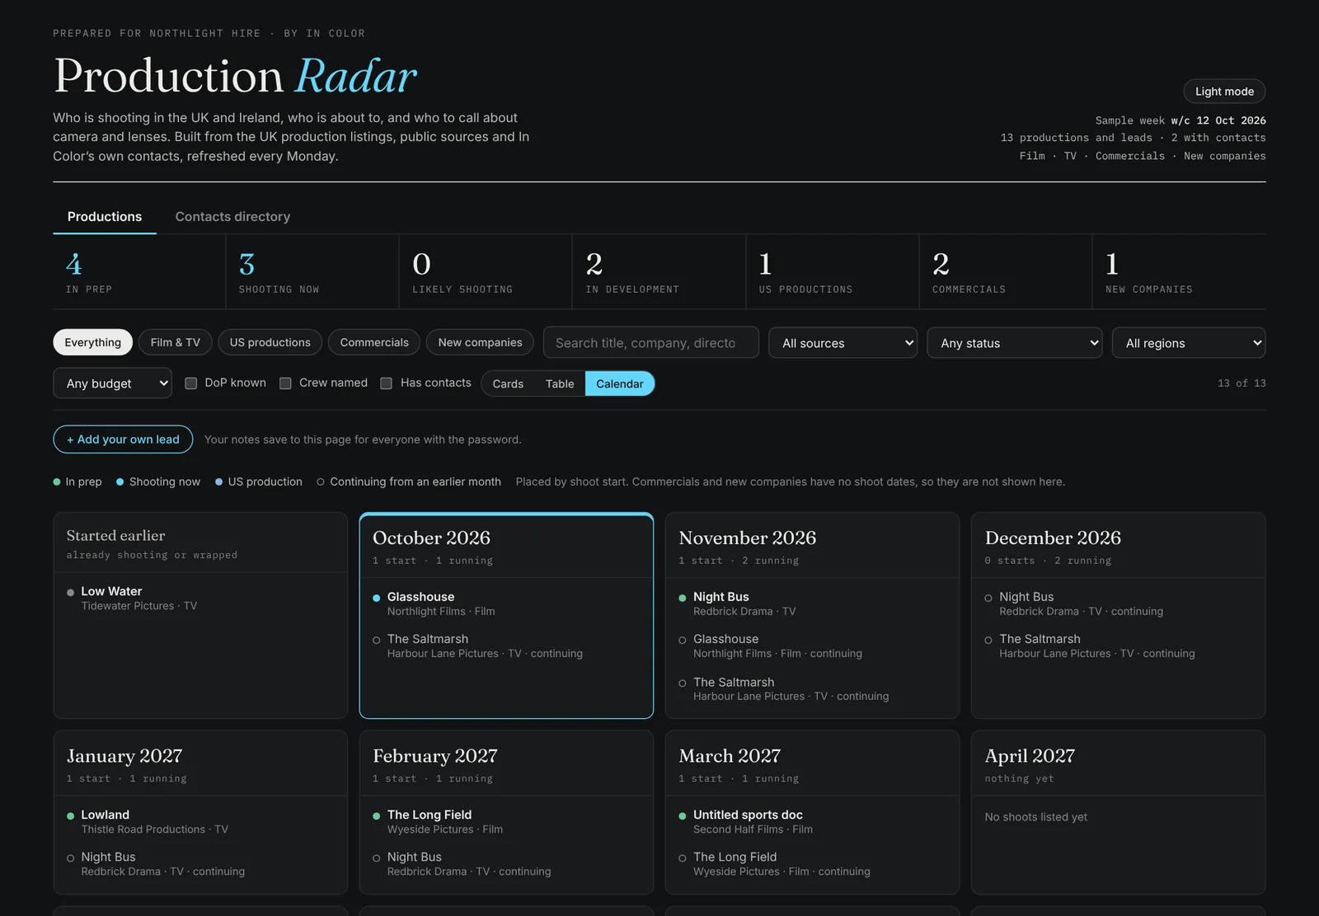Open The Saltmarsh in December 2026
This screenshot has height=916, width=1319.
(1118, 646)
